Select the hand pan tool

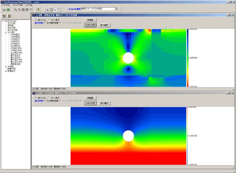pos(31,10)
